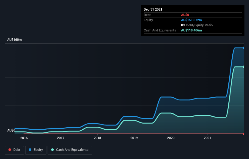The height and width of the screenshot is (159, 249).
Task: Click the red AU$0 Debt value
Action: tap(185, 15)
